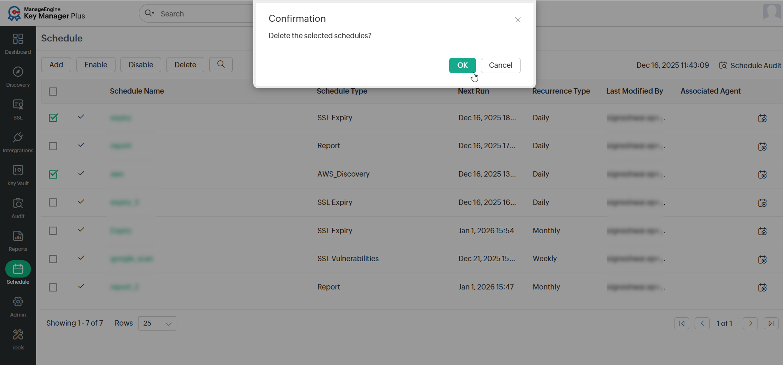Uncheck the AWS_Discovery row checkbox
The width and height of the screenshot is (783, 365).
(x=53, y=174)
